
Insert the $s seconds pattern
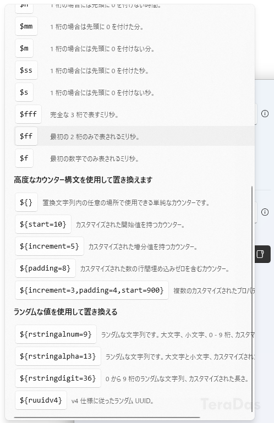[24, 92]
